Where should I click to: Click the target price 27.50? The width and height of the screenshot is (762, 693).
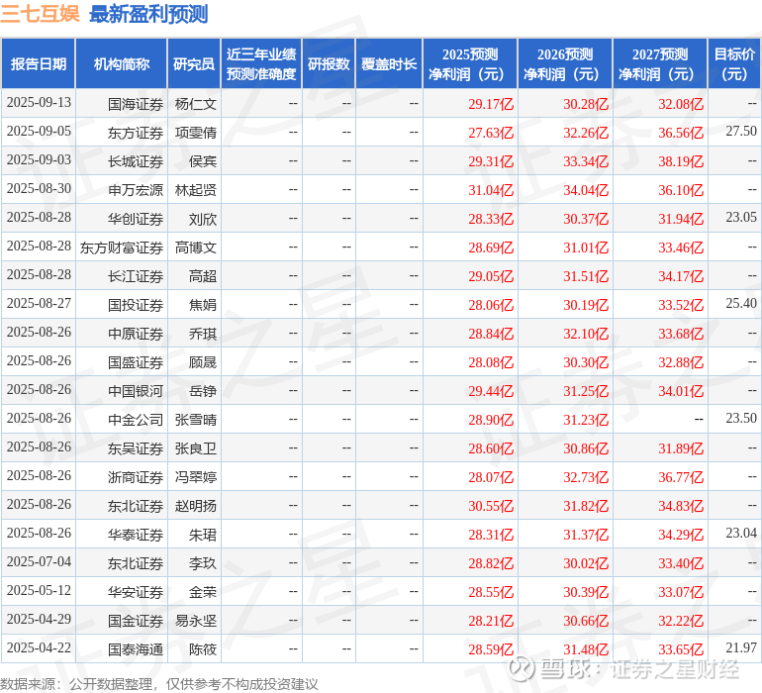point(741,132)
